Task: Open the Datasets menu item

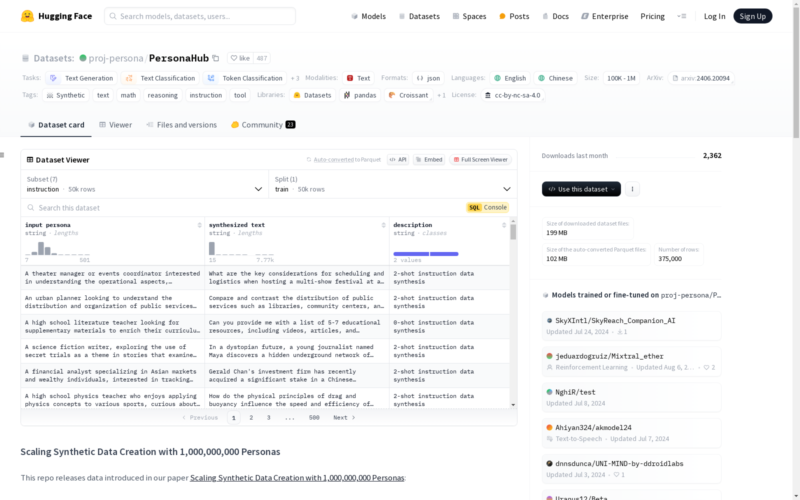Action: coord(419,16)
